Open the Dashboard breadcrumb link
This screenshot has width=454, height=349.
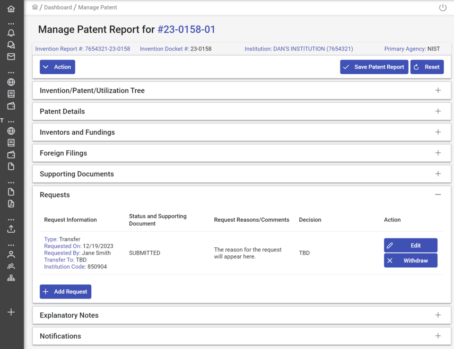point(58,7)
